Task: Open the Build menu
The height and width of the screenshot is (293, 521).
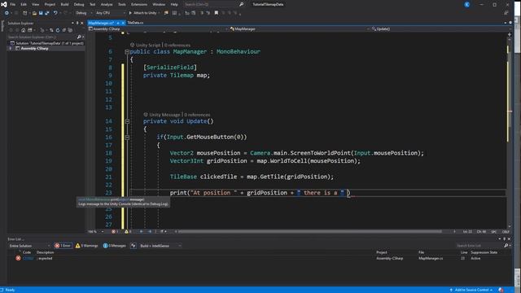Action: pos(64,4)
